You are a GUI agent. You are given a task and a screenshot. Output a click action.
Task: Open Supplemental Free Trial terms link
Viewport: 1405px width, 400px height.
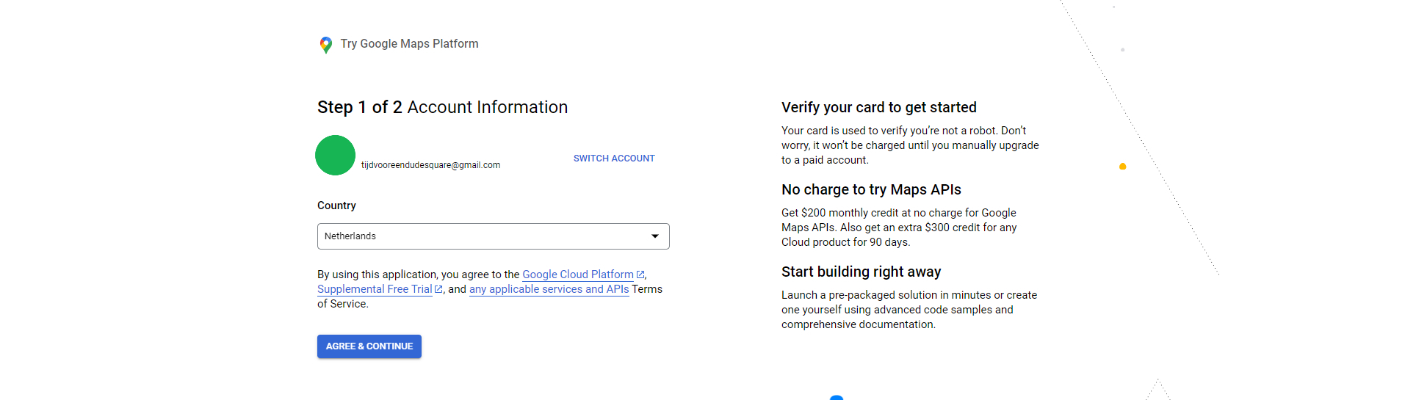375,289
